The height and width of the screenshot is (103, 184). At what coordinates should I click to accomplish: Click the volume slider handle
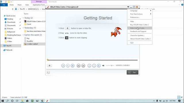(112, 66)
